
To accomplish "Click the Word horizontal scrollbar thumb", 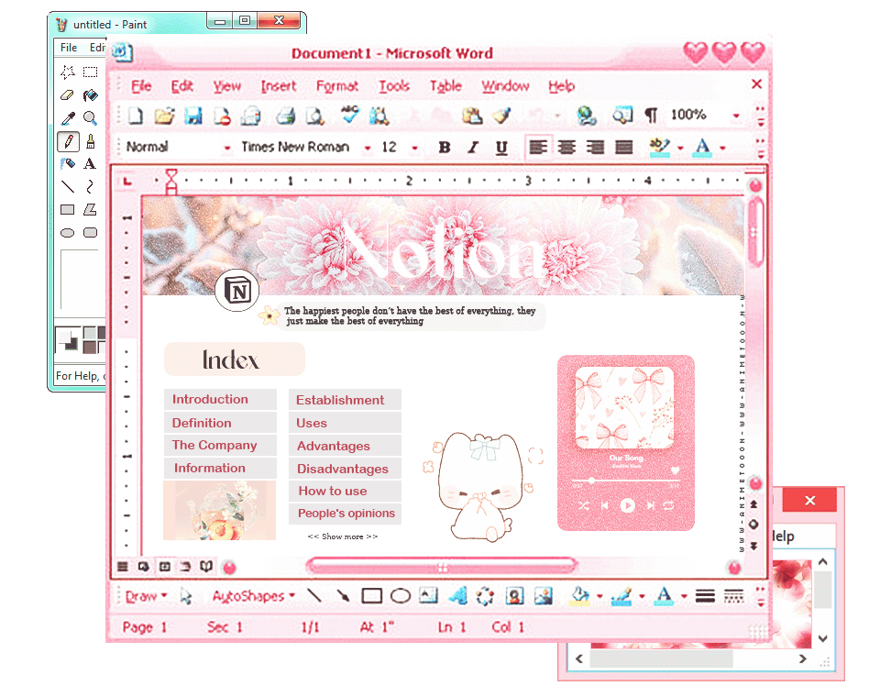I will point(442,566).
